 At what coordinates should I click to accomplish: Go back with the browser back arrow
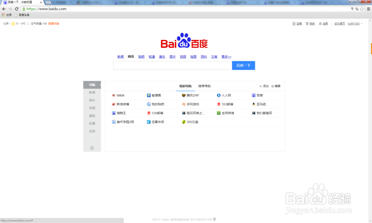[x=4, y=9]
